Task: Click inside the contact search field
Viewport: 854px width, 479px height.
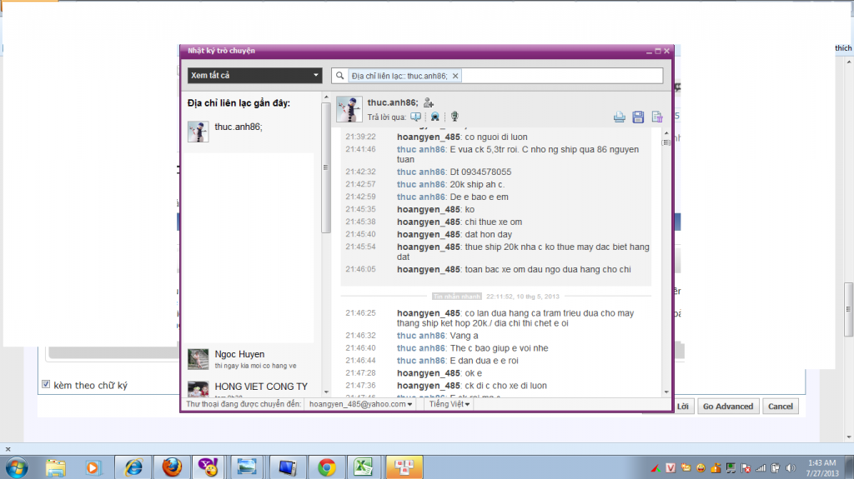Action: click(560, 76)
